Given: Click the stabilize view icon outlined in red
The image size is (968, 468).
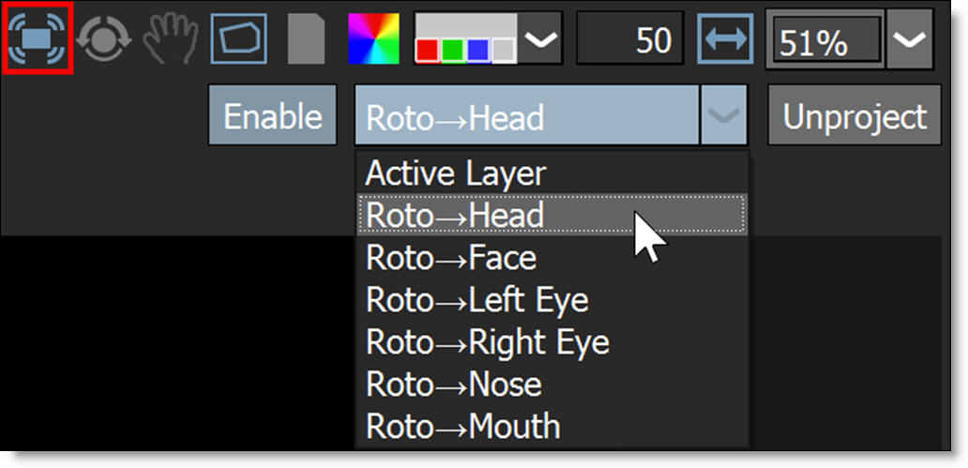Looking at the screenshot, I should pyautogui.click(x=38, y=38).
